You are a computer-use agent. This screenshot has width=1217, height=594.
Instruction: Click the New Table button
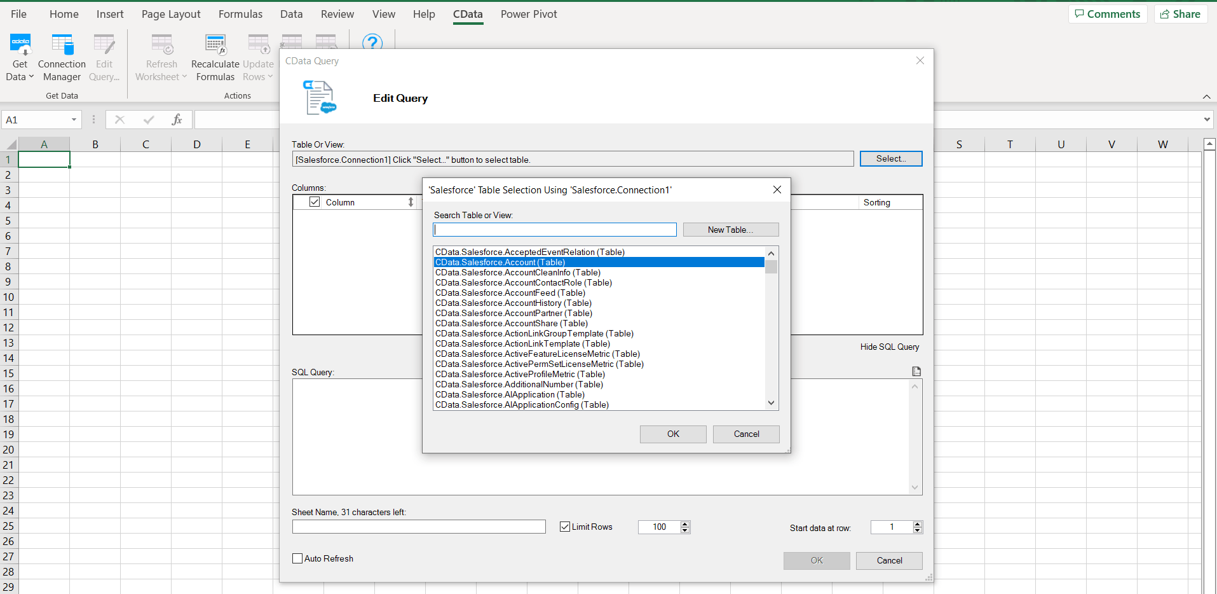[x=730, y=229]
